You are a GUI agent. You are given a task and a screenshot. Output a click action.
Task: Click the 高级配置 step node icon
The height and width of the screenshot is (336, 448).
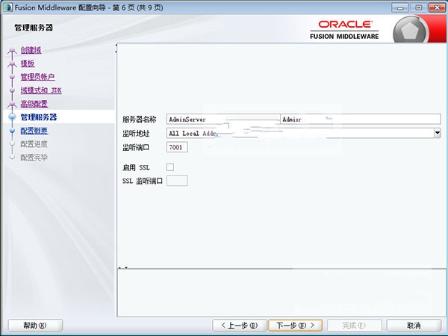tap(12, 105)
